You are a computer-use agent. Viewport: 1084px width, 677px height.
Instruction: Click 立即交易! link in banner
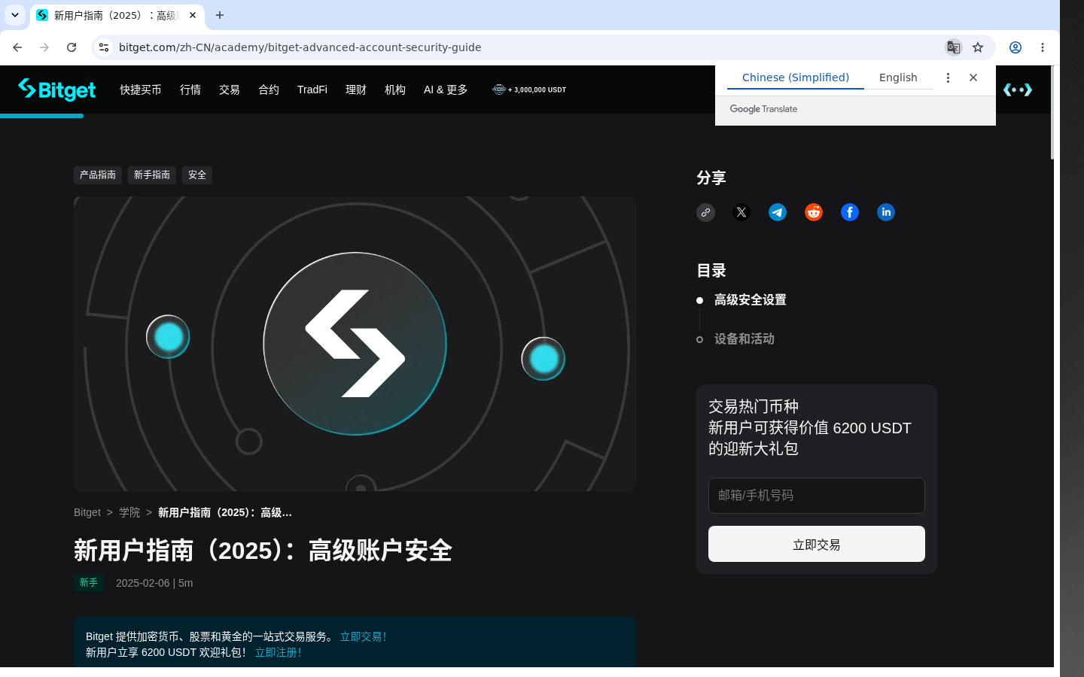pyautogui.click(x=364, y=636)
